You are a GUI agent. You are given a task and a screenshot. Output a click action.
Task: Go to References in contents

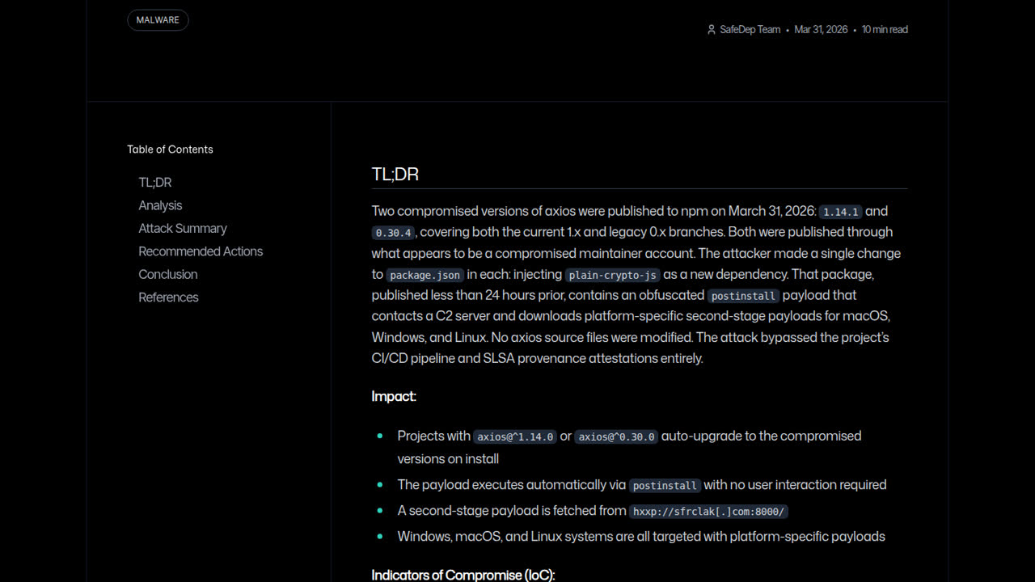[x=168, y=297]
